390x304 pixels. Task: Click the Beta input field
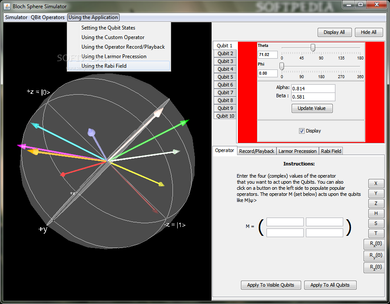click(313, 97)
